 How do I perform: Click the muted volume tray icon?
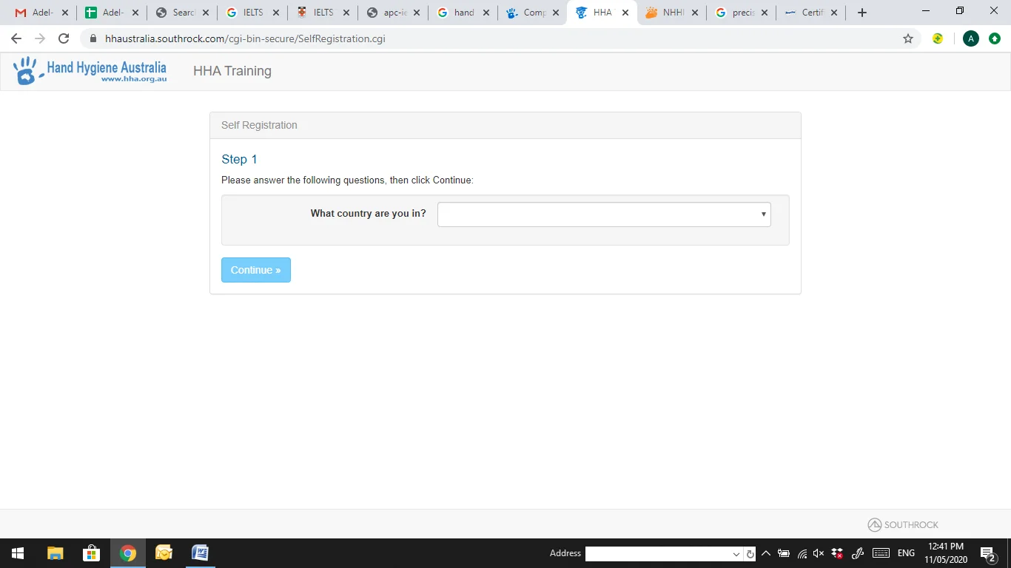coord(819,553)
